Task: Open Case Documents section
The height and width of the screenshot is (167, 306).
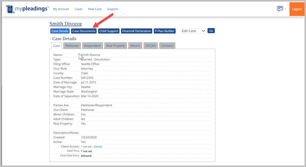Action: click(84, 31)
